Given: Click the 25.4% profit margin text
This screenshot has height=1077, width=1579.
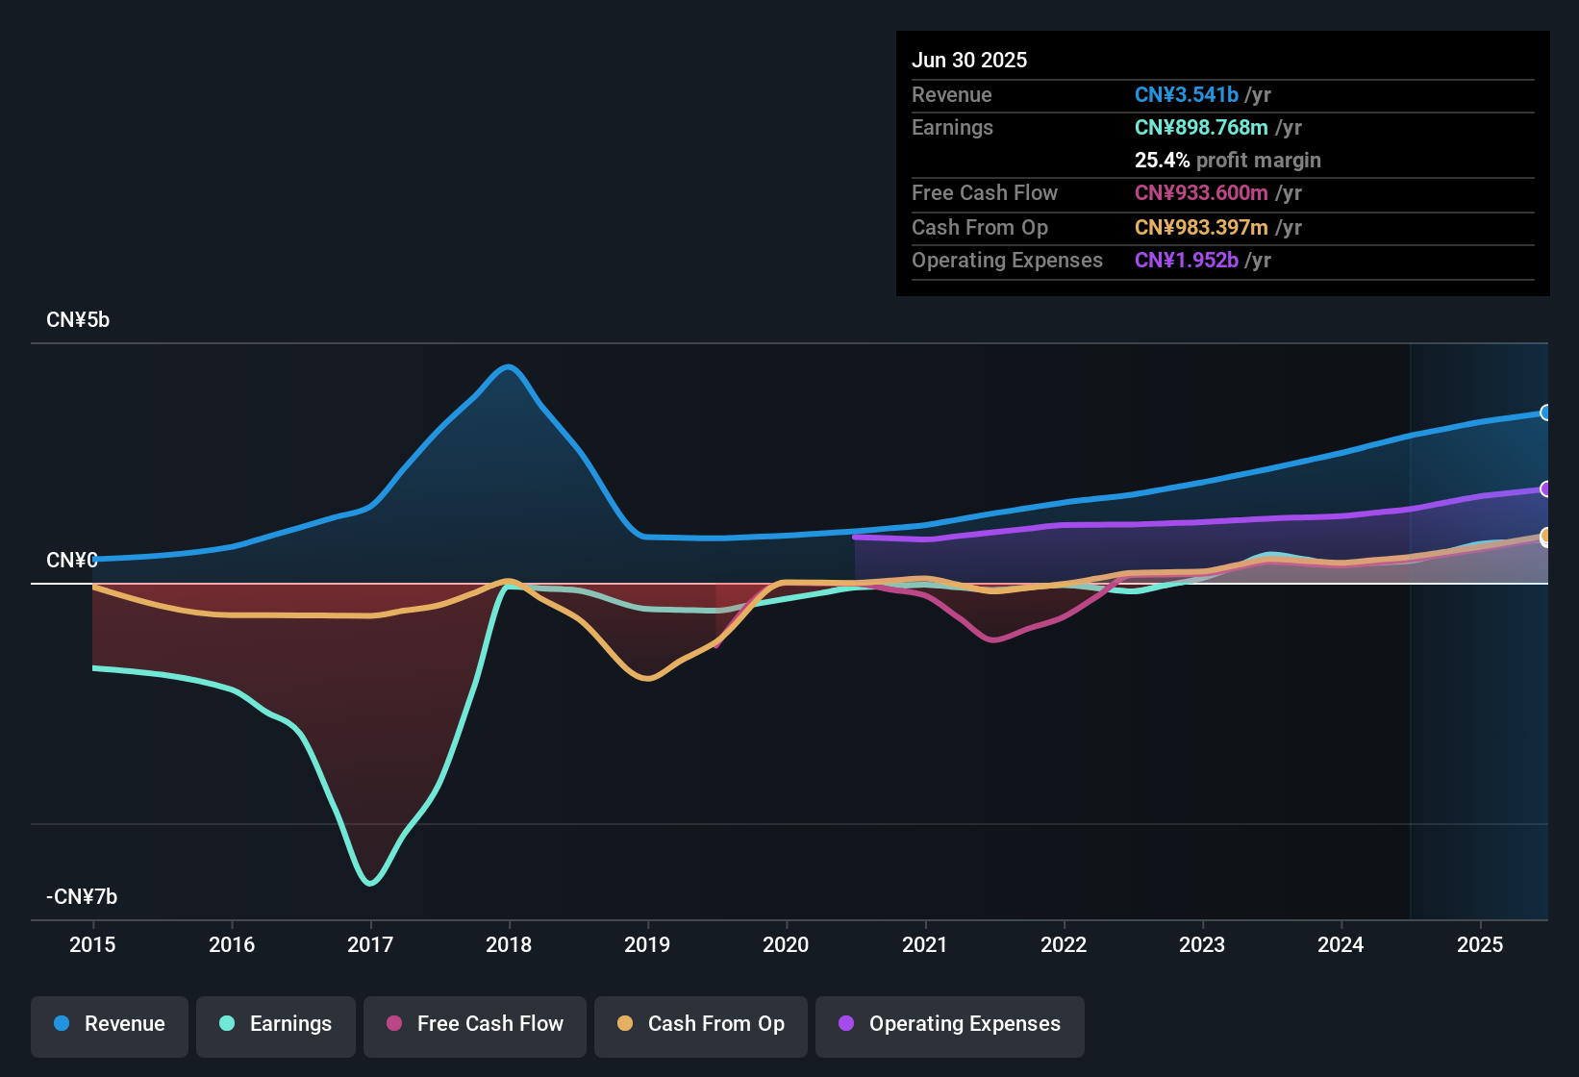Looking at the screenshot, I should (x=1228, y=161).
